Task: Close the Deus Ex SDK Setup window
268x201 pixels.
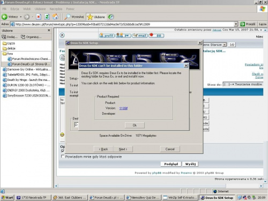Action: click(200, 43)
